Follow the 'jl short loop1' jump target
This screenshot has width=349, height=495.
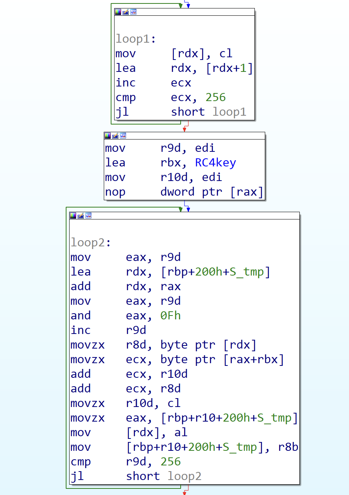(x=229, y=112)
